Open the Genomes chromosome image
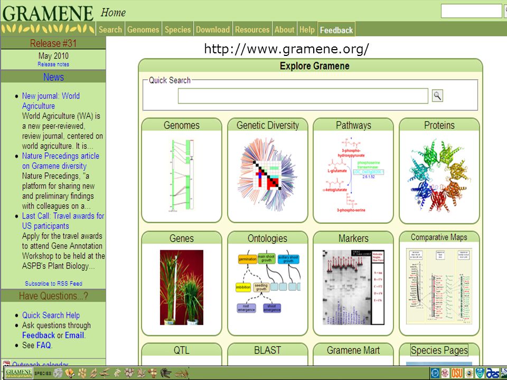 point(182,175)
